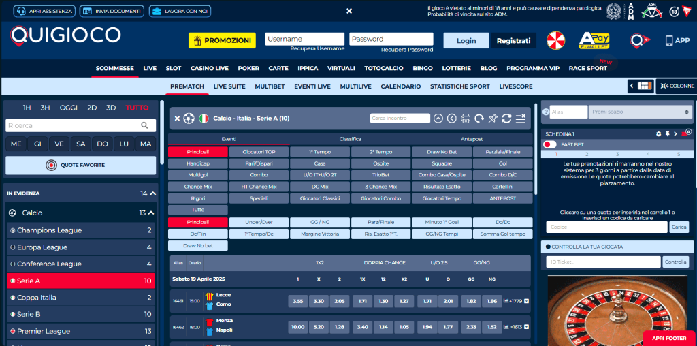The image size is (697, 346).
Task: Open statistics icon for Lecce-Como match
Action: [x=506, y=301]
